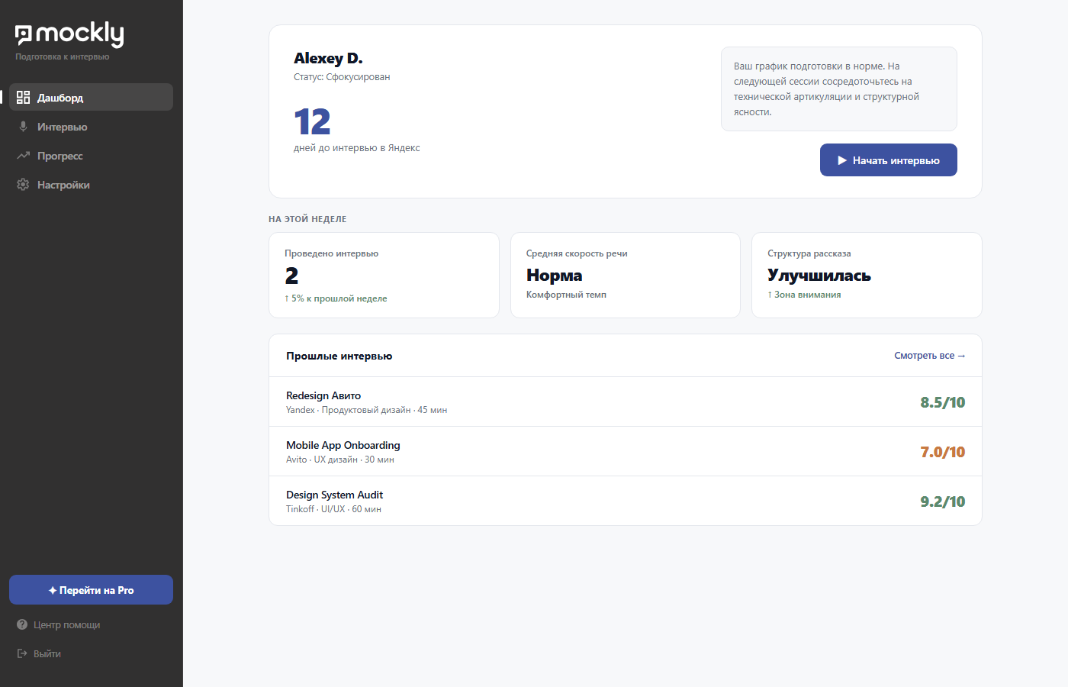Open Настройки in the sidebar
The width and height of the screenshot is (1068, 687).
[91, 185]
